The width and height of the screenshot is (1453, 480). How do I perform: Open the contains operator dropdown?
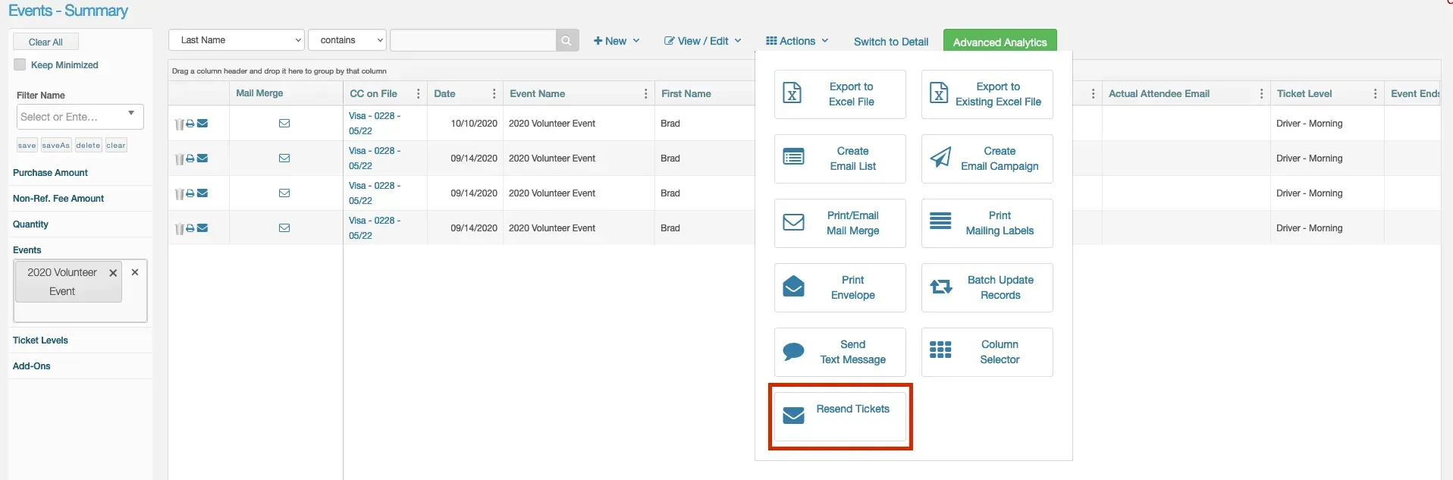point(347,40)
